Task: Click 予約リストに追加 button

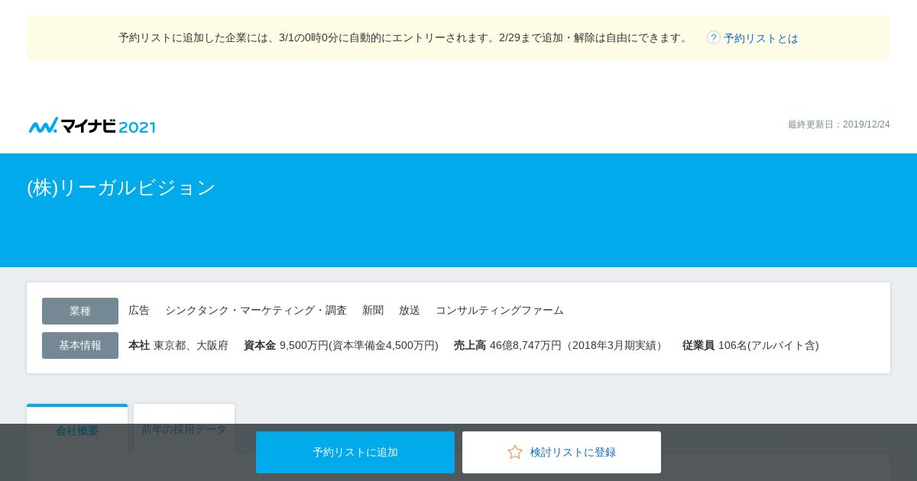Action: pos(355,452)
